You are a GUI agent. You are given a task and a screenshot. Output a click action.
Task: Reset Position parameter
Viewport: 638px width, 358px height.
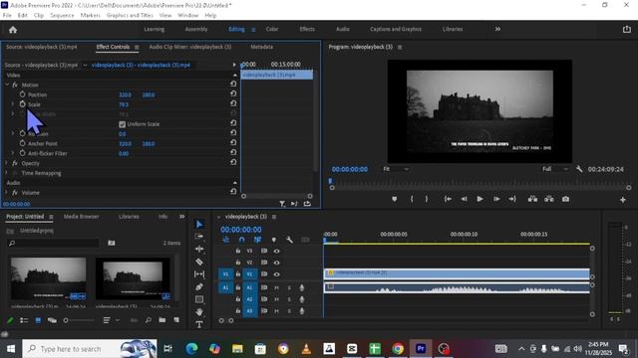point(233,93)
